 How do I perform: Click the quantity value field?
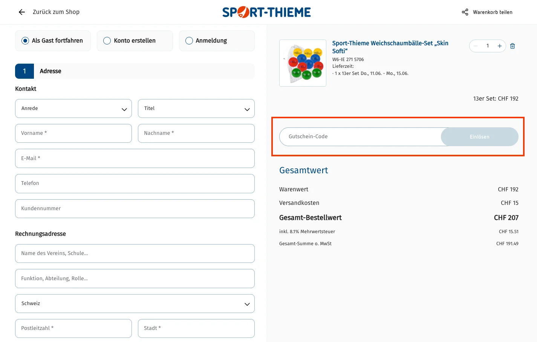tap(488, 46)
